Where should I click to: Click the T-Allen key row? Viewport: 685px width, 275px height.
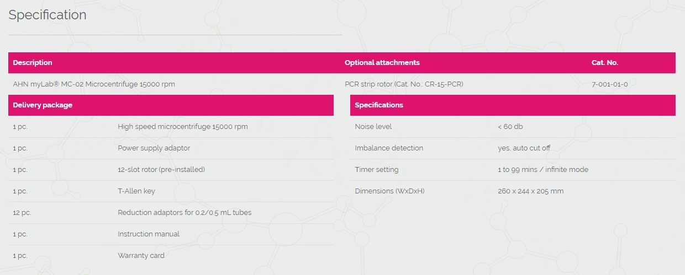pos(136,191)
